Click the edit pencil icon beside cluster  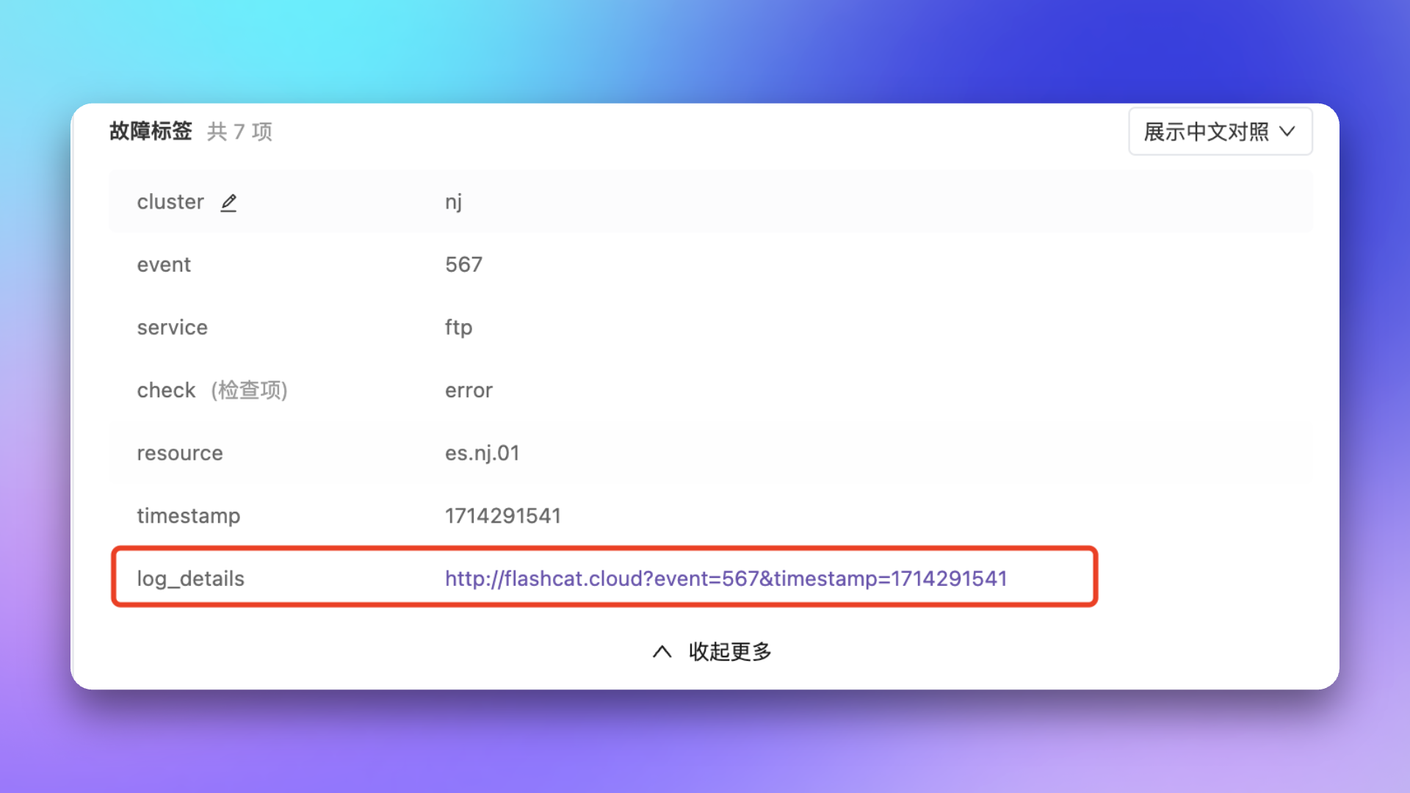pos(228,203)
